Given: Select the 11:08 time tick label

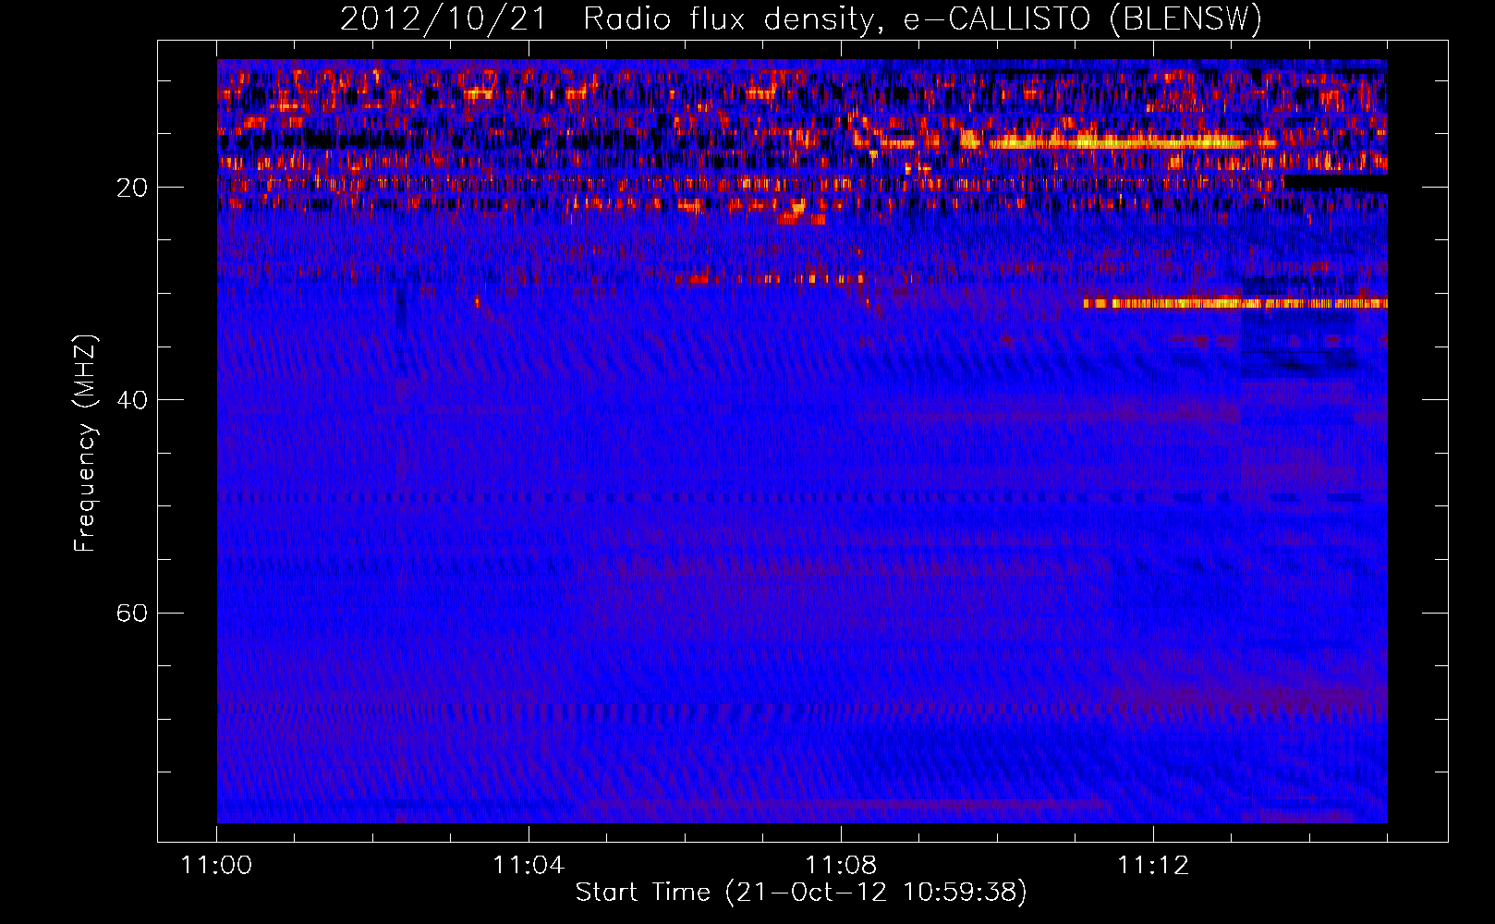Looking at the screenshot, I should pos(841,866).
